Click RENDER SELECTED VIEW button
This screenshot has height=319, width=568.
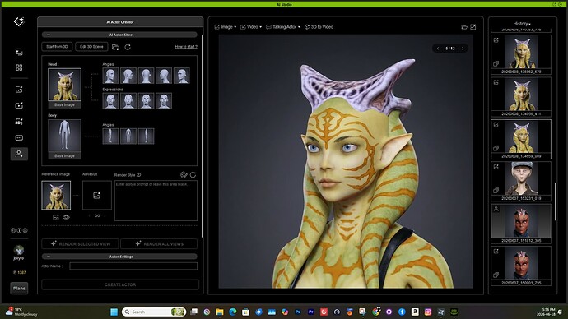click(x=80, y=243)
